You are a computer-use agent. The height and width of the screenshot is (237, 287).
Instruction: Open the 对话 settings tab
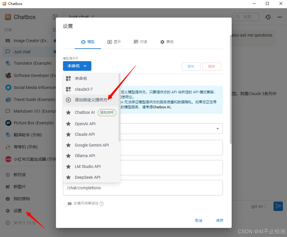[x=140, y=42]
